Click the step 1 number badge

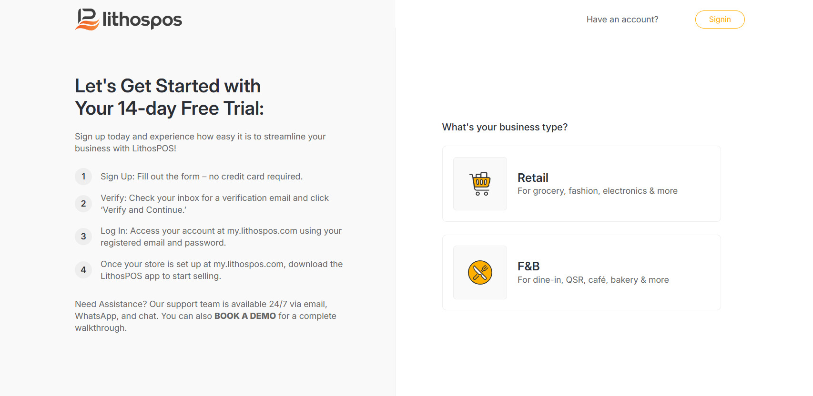(83, 177)
